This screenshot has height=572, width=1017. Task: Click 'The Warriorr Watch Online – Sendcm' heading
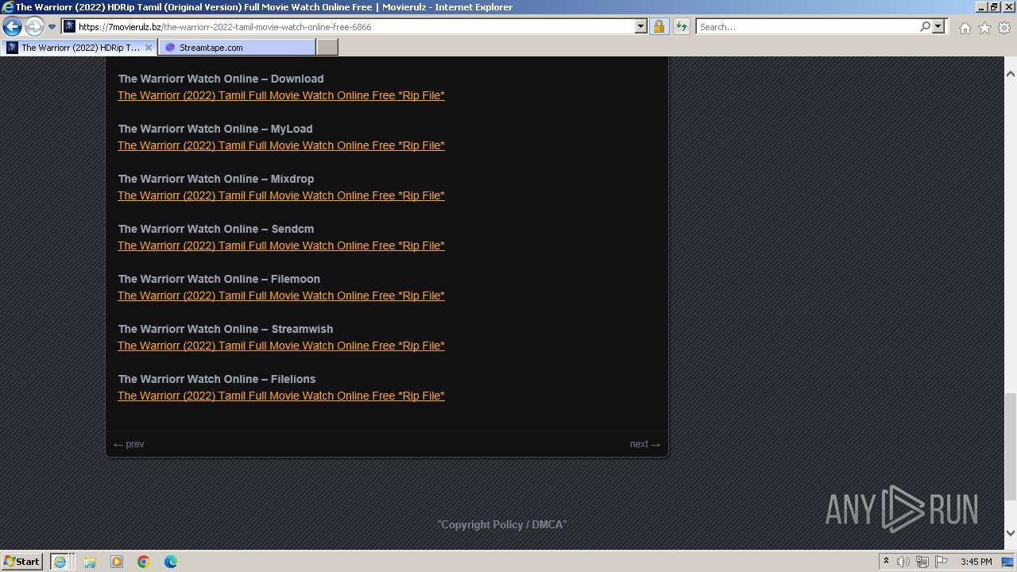point(216,229)
